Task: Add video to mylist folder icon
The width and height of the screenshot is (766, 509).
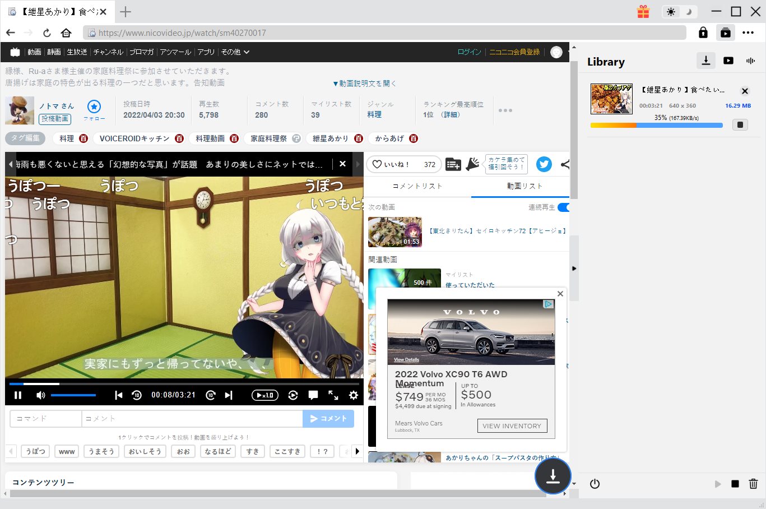Action: 453,164
